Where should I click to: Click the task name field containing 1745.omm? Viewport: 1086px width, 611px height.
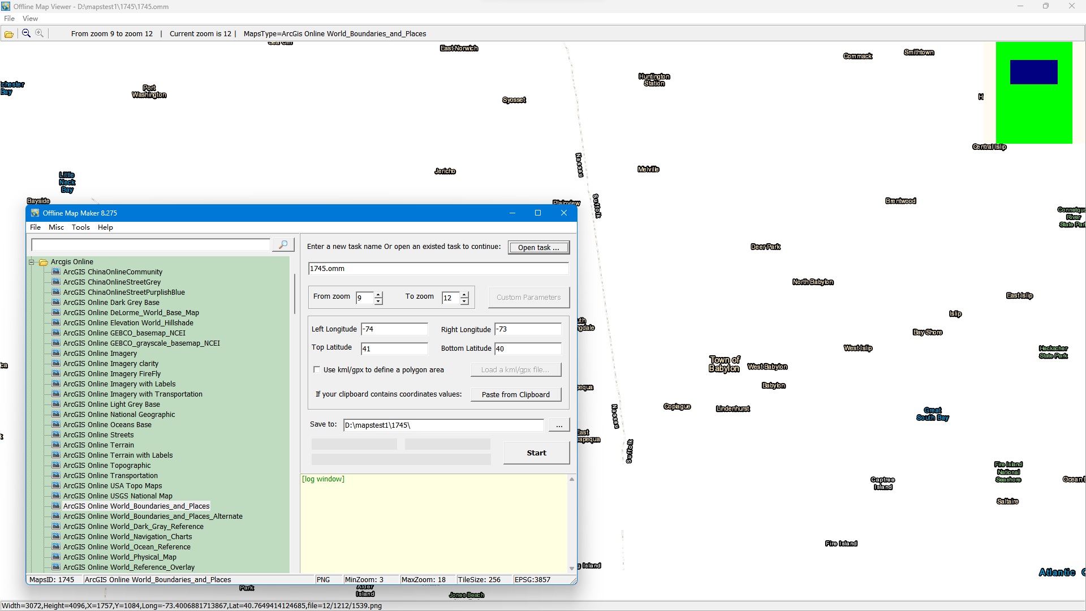438,269
